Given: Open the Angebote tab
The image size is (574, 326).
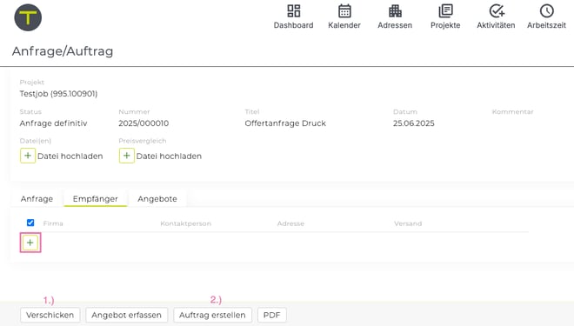Looking at the screenshot, I should [157, 199].
